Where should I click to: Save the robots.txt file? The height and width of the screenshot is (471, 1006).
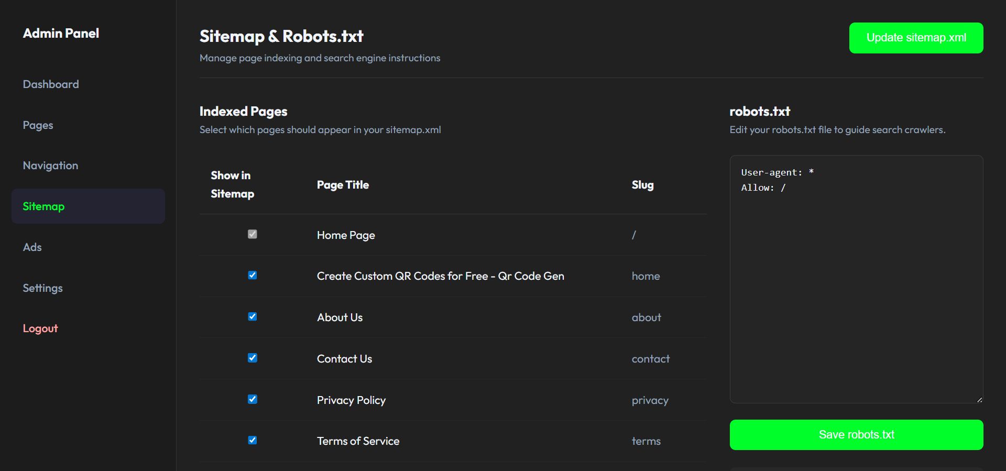(856, 435)
